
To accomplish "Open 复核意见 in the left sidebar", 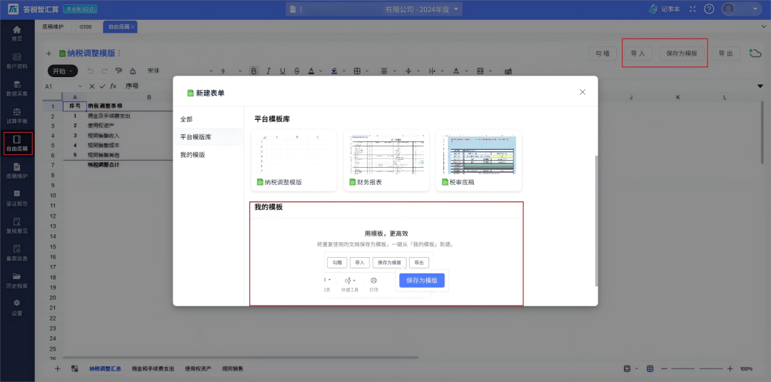I will tap(16, 226).
